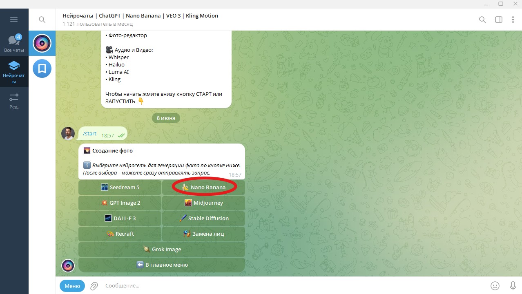This screenshot has width=522, height=294.
Task: Maximize the Telegram window
Action: point(501,4)
